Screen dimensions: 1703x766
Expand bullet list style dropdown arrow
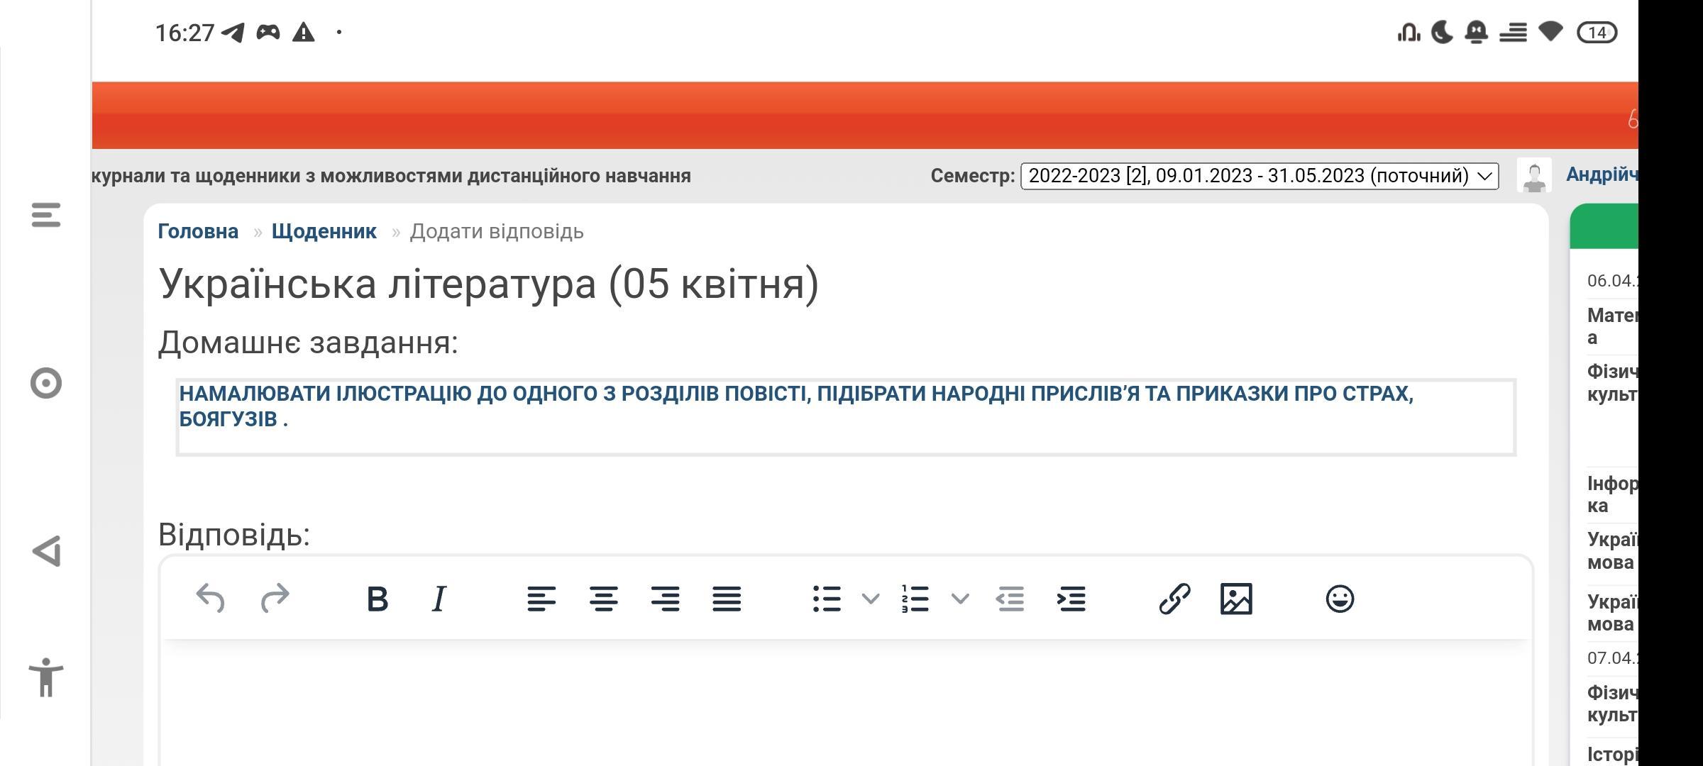871,599
